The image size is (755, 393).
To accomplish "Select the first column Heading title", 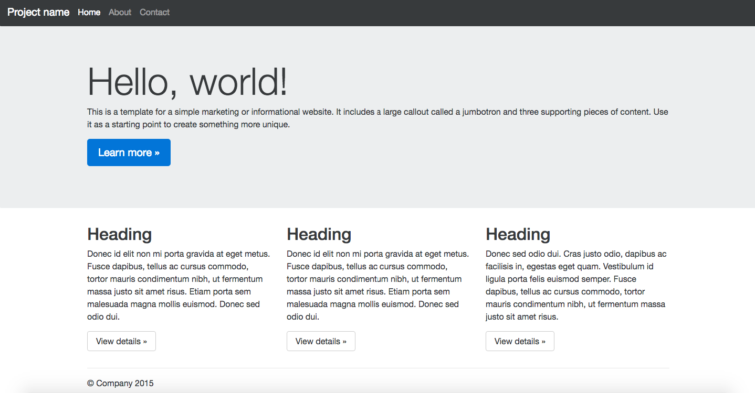I will [119, 234].
